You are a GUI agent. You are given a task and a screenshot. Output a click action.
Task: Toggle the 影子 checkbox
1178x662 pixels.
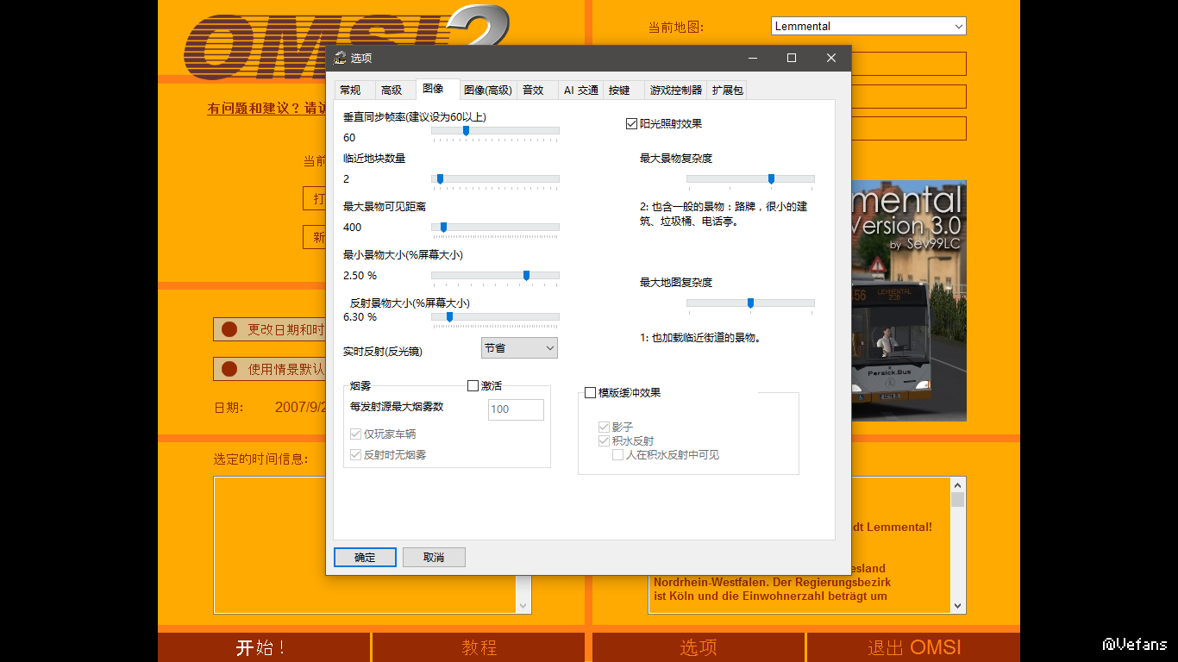605,428
